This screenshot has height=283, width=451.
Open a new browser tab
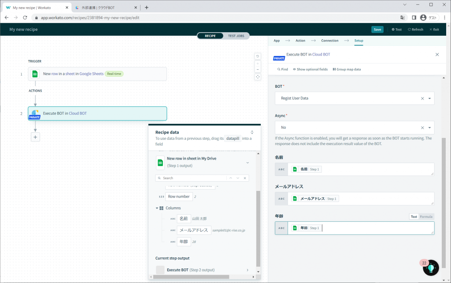147,7
